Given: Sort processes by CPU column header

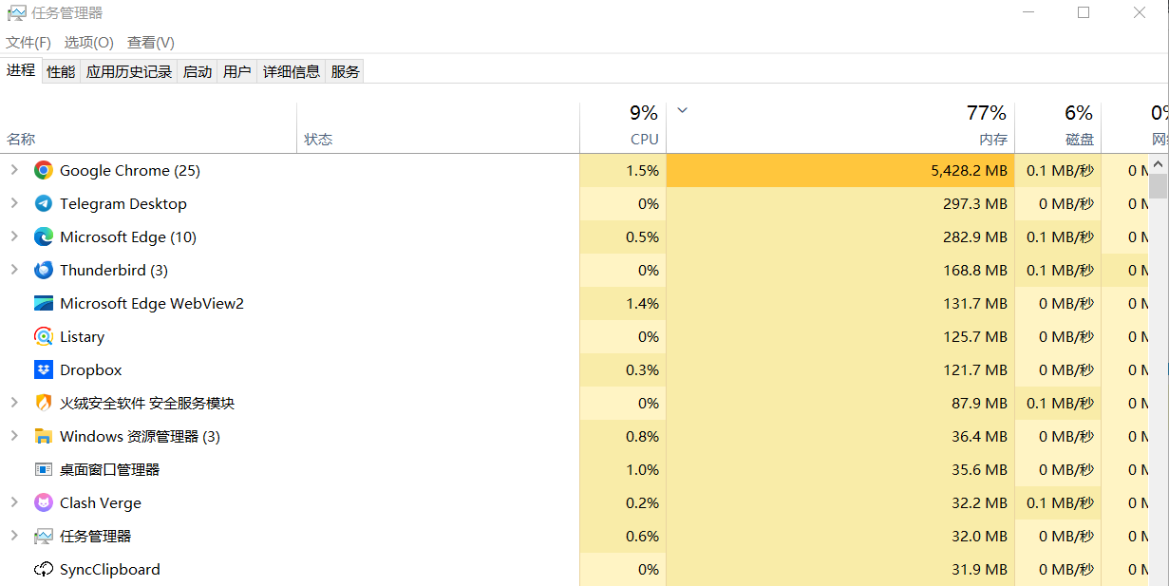Looking at the screenshot, I should click(623, 127).
